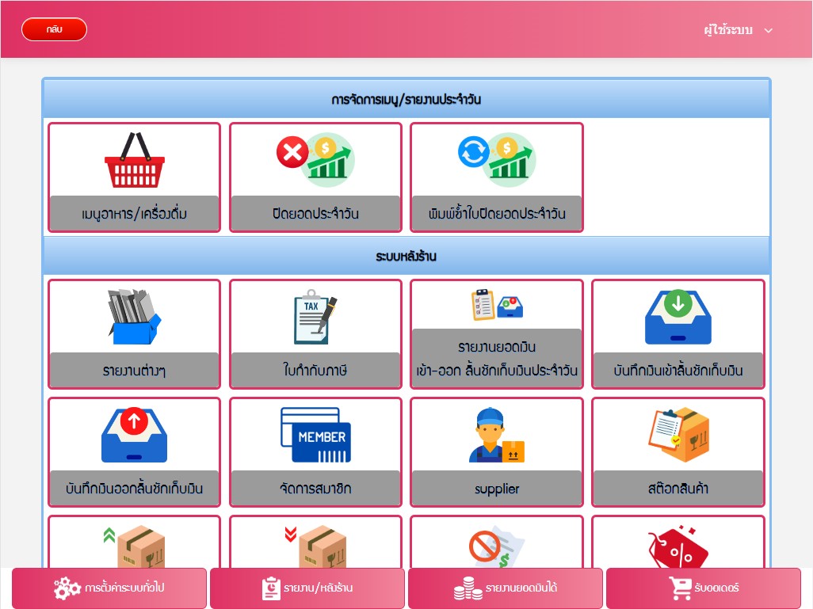Click the รับออเดอร์ cart button
The image size is (813, 609).
click(x=704, y=588)
